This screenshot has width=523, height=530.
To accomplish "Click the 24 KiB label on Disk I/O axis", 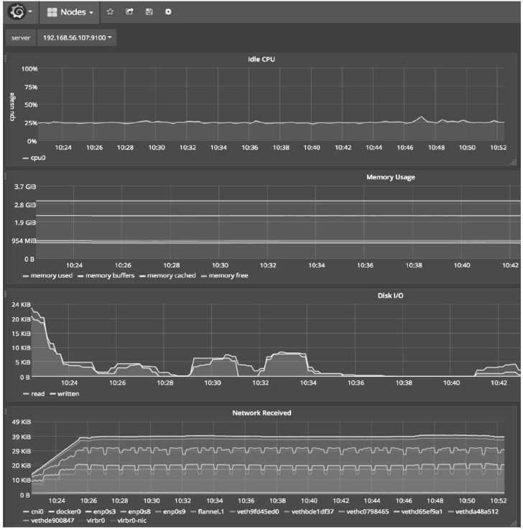I will tap(21, 304).
